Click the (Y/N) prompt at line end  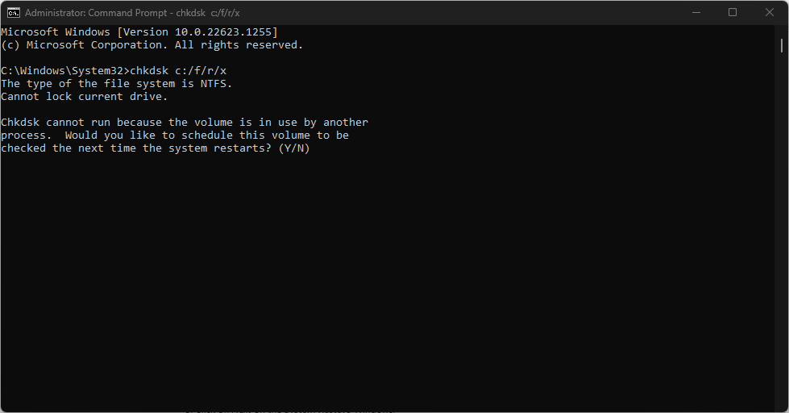pyautogui.click(x=294, y=148)
